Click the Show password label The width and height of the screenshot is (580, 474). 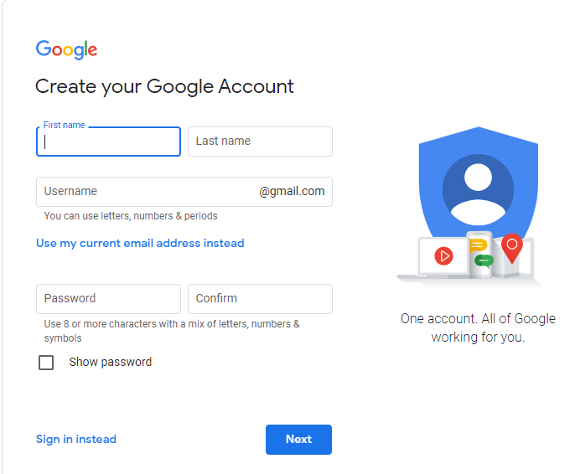[x=111, y=362]
